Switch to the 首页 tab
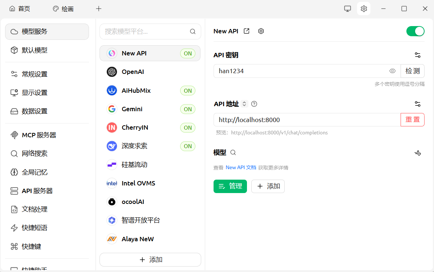Viewport: 434px width, 272px height. (20, 9)
